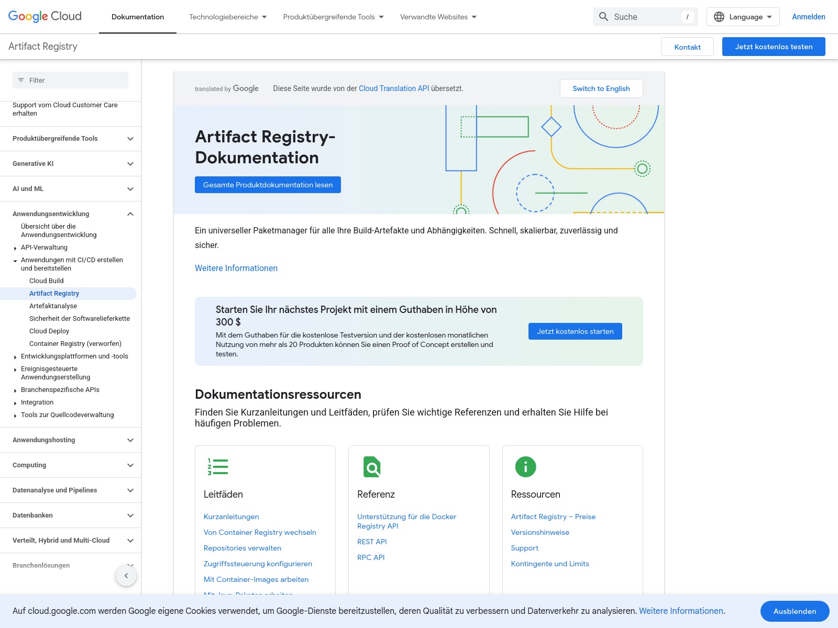Click the Artifact Registry page title
Screen dimensions: 838x628
pyautogui.click(x=43, y=47)
